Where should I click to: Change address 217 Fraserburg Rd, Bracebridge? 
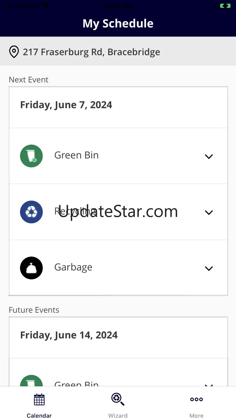pos(91,52)
